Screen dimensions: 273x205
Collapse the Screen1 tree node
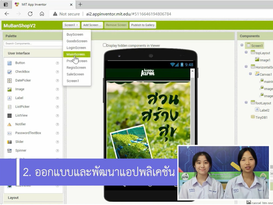coord(242,45)
